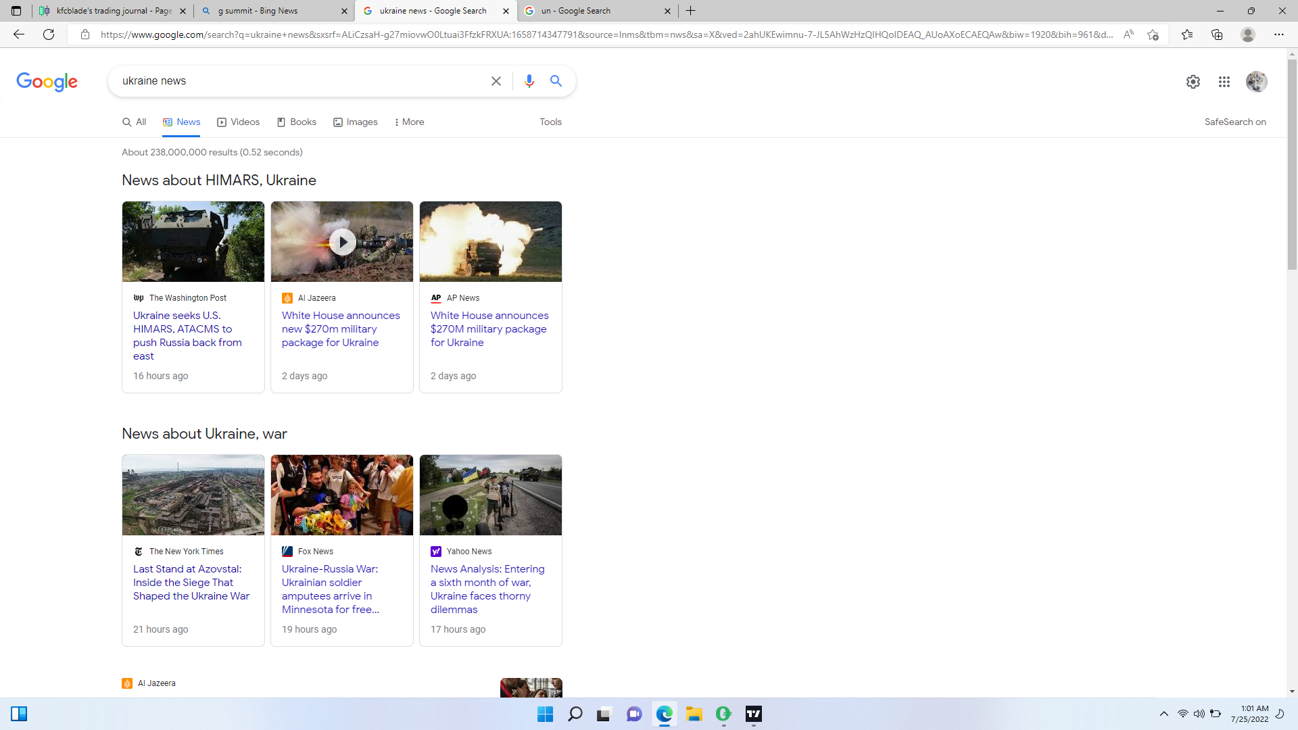Refresh the page with reload icon

tap(49, 34)
